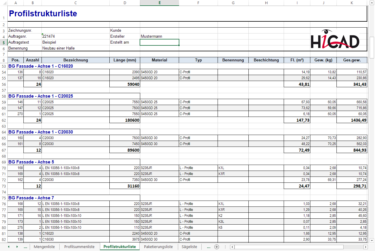The height and width of the screenshot is (251, 375).
Task: Select position number cell 270
Action: (15, 114)
